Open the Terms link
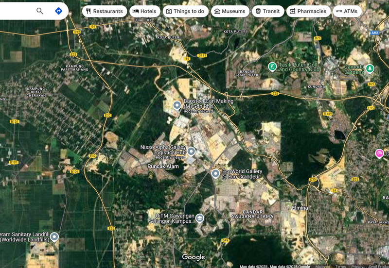Image resolution: width=389 pixels, height=268 pixels. tap(341, 267)
